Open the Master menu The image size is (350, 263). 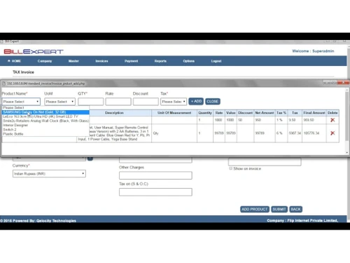(73, 61)
